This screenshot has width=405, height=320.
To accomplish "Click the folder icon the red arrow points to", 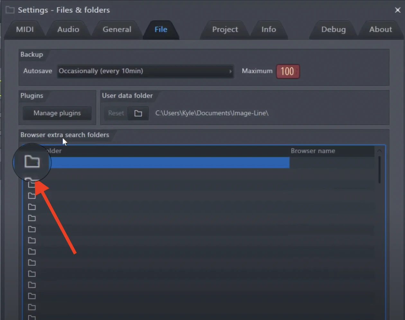I will (31, 184).
